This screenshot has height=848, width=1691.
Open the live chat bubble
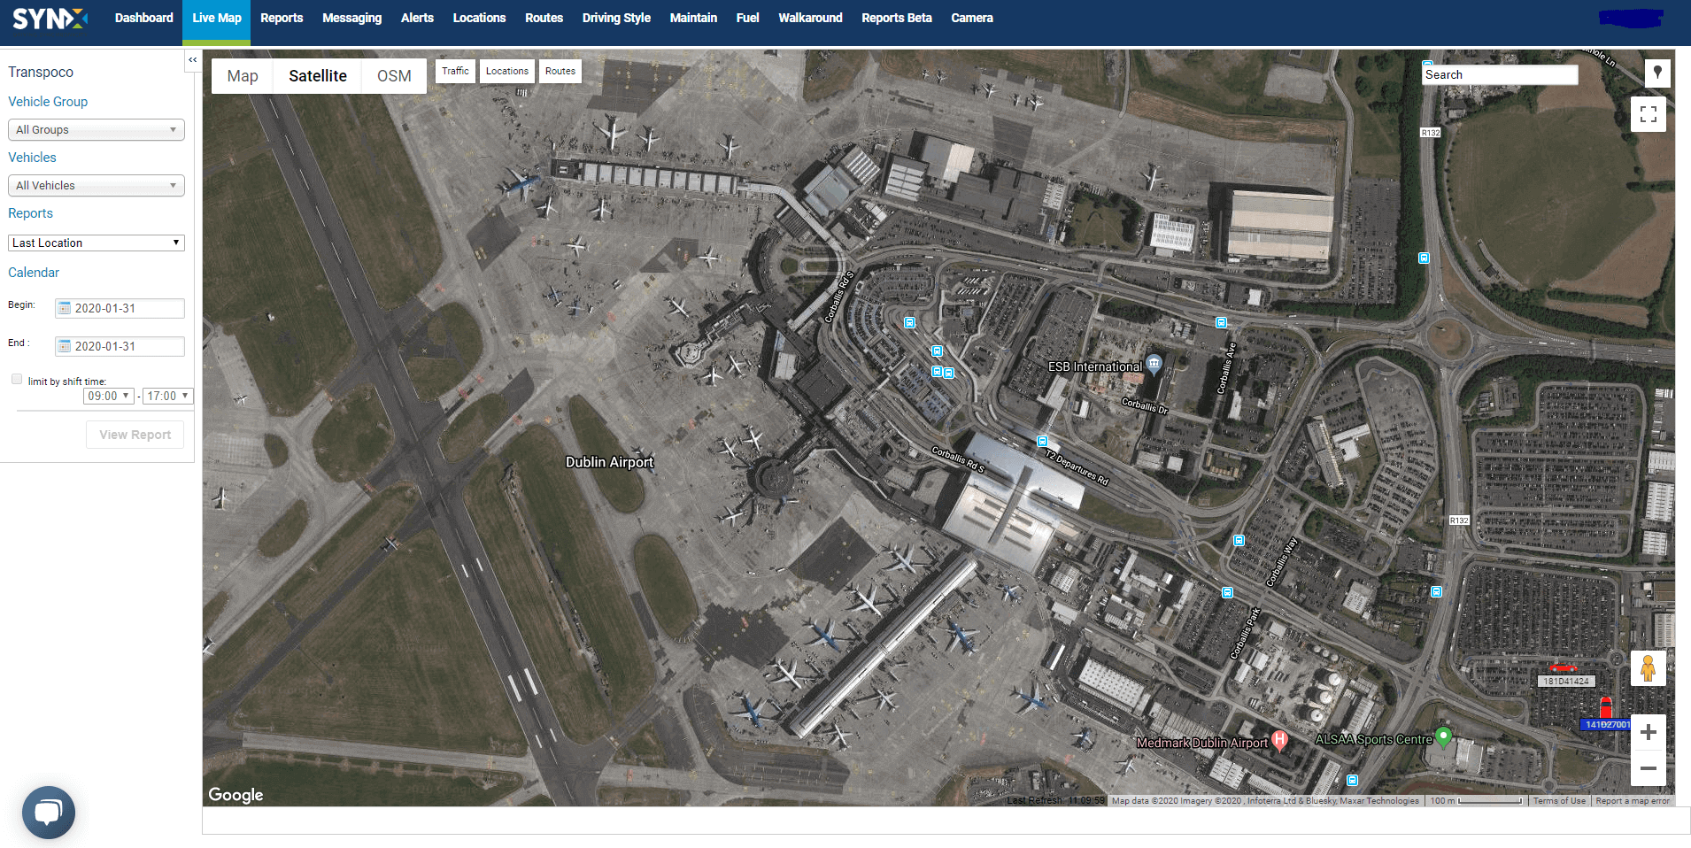tap(49, 812)
